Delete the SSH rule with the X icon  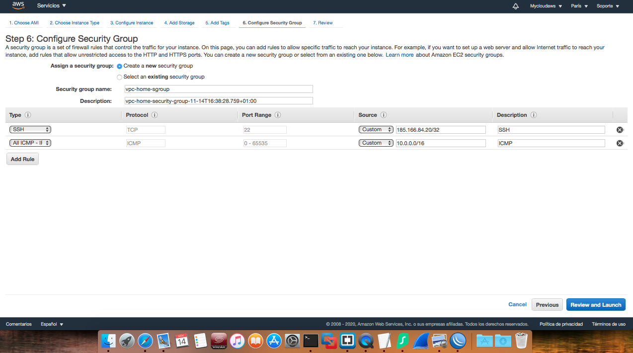[x=620, y=129]
